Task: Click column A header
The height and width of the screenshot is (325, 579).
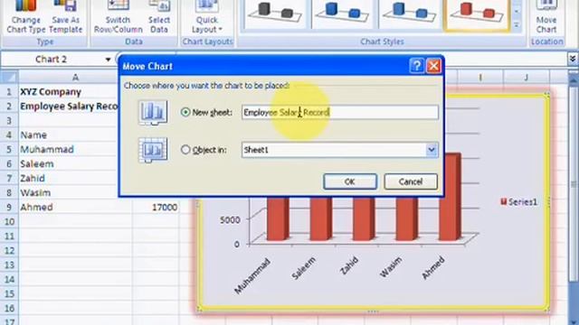Action: 75,78
